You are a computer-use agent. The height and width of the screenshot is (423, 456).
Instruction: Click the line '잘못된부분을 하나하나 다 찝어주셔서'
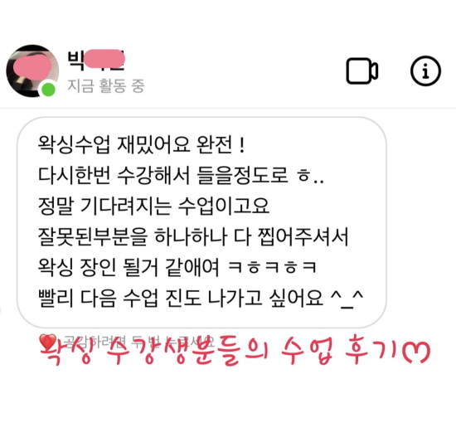(x=193, y=236)
